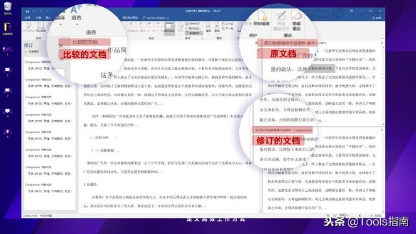Insert a new comment

[133, 27]
